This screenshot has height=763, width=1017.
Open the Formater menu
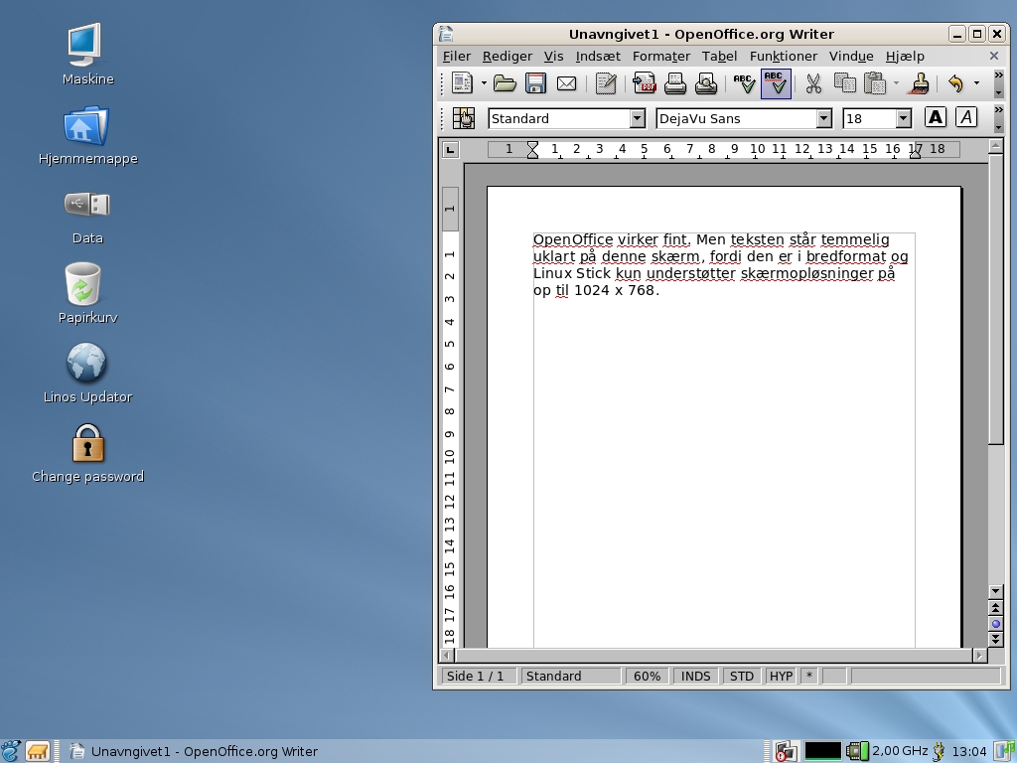click(660, 57)
